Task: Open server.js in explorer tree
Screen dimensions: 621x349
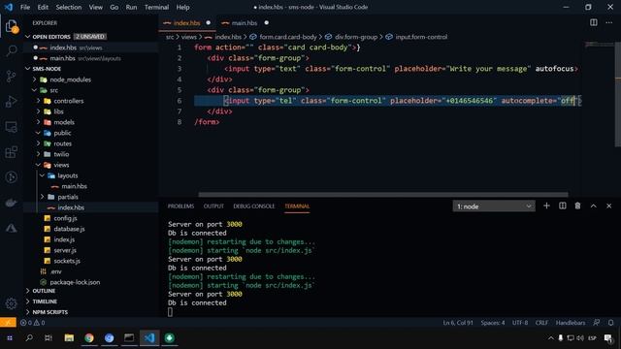Action: tap(65, 250)
